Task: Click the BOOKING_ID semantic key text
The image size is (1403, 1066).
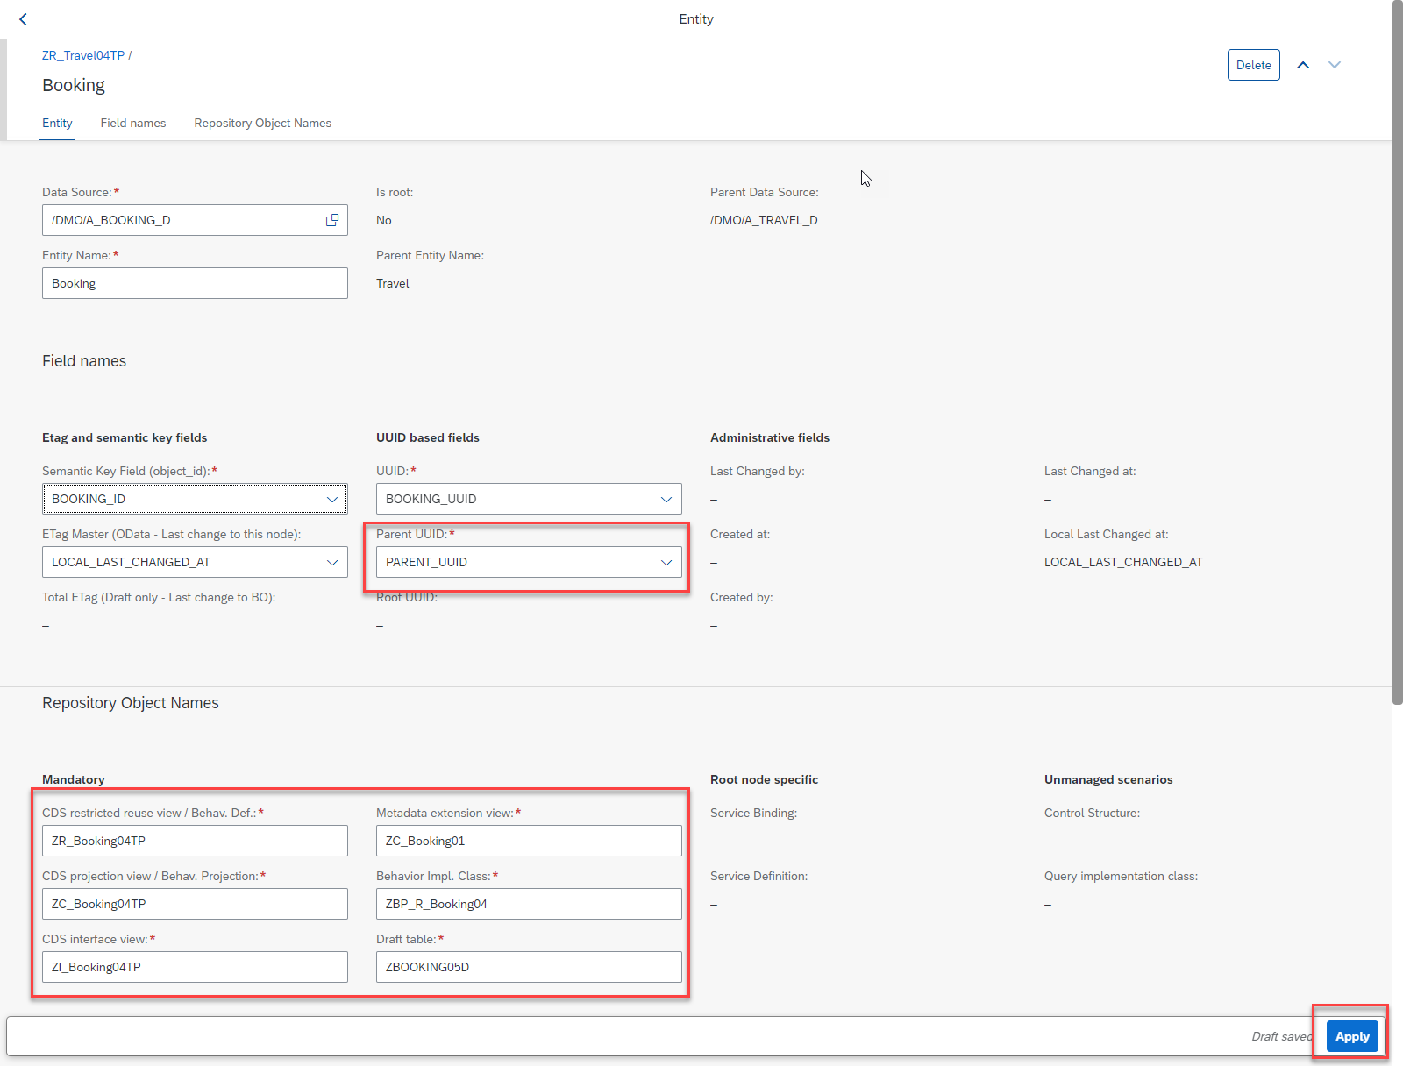Action: (x=89, y=499)
